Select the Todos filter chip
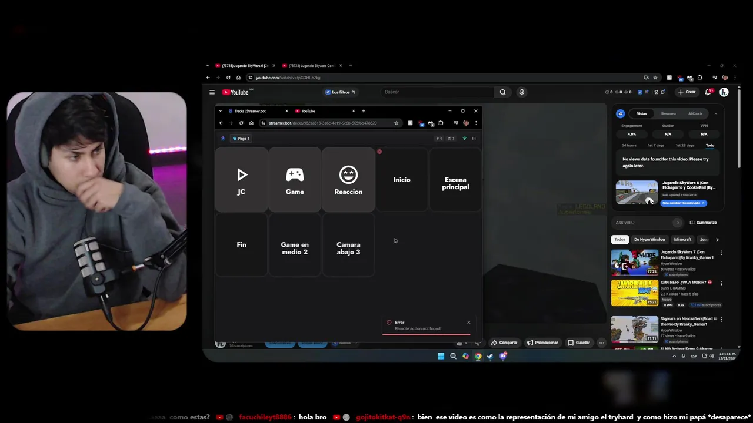The height and width of the screenshot is (423, 753). (x=620, y=240)
